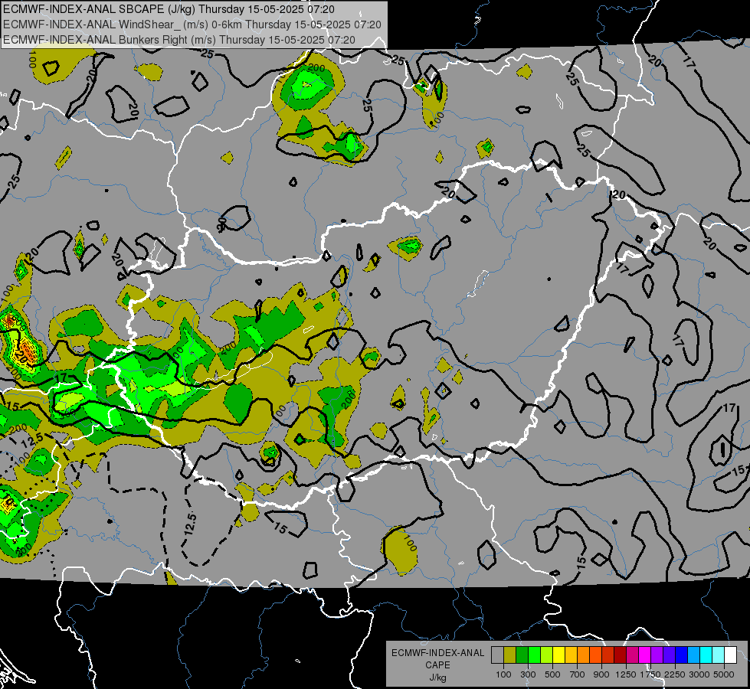
Task: Click the SBCAPE (J/kg) layer title line
Action: 169,9
